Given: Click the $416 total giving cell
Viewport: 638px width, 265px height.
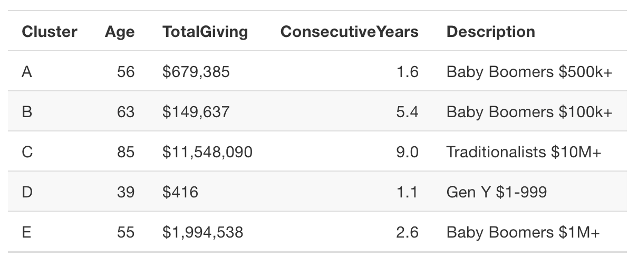Looking at the screenshot, I should click(x=180, y=192).
